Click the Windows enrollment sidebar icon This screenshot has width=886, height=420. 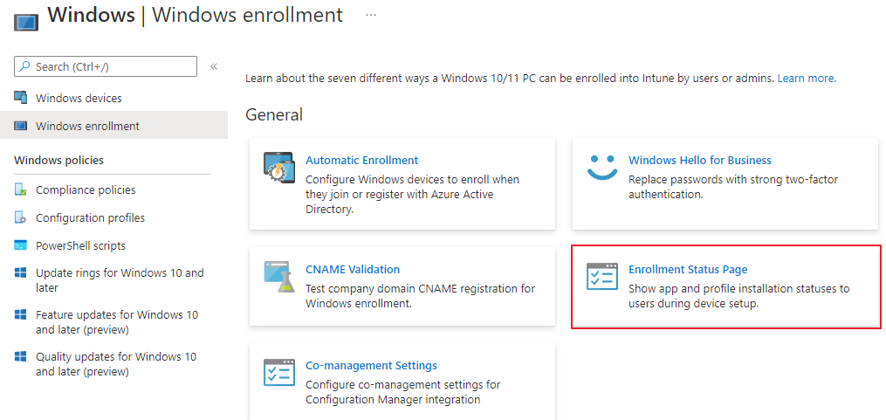tap(20, 126)
